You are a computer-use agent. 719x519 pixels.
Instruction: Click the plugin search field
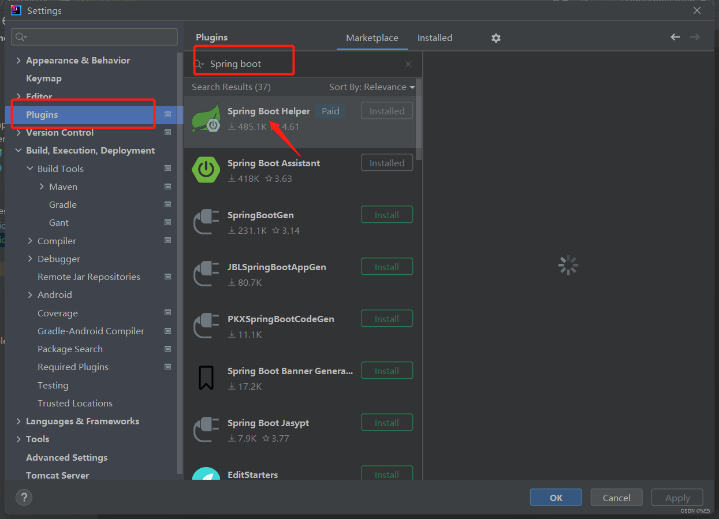(304, 64)
